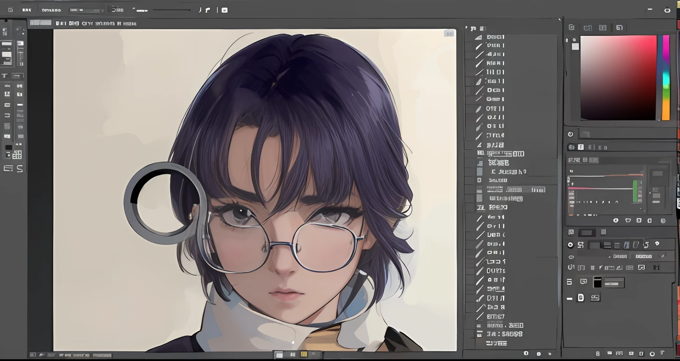
Task: Open the dropdown next to the black swatch
Action: 614,282
